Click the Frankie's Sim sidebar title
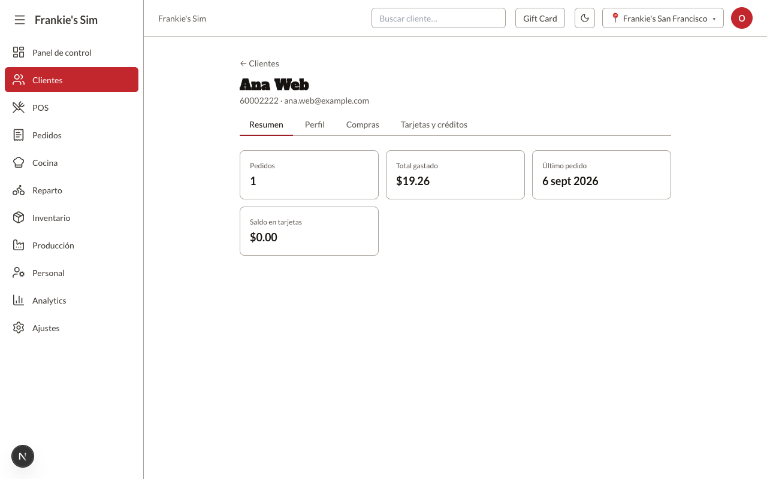The width and height of the screenshot is (767, 479). (x=66, y=20)
